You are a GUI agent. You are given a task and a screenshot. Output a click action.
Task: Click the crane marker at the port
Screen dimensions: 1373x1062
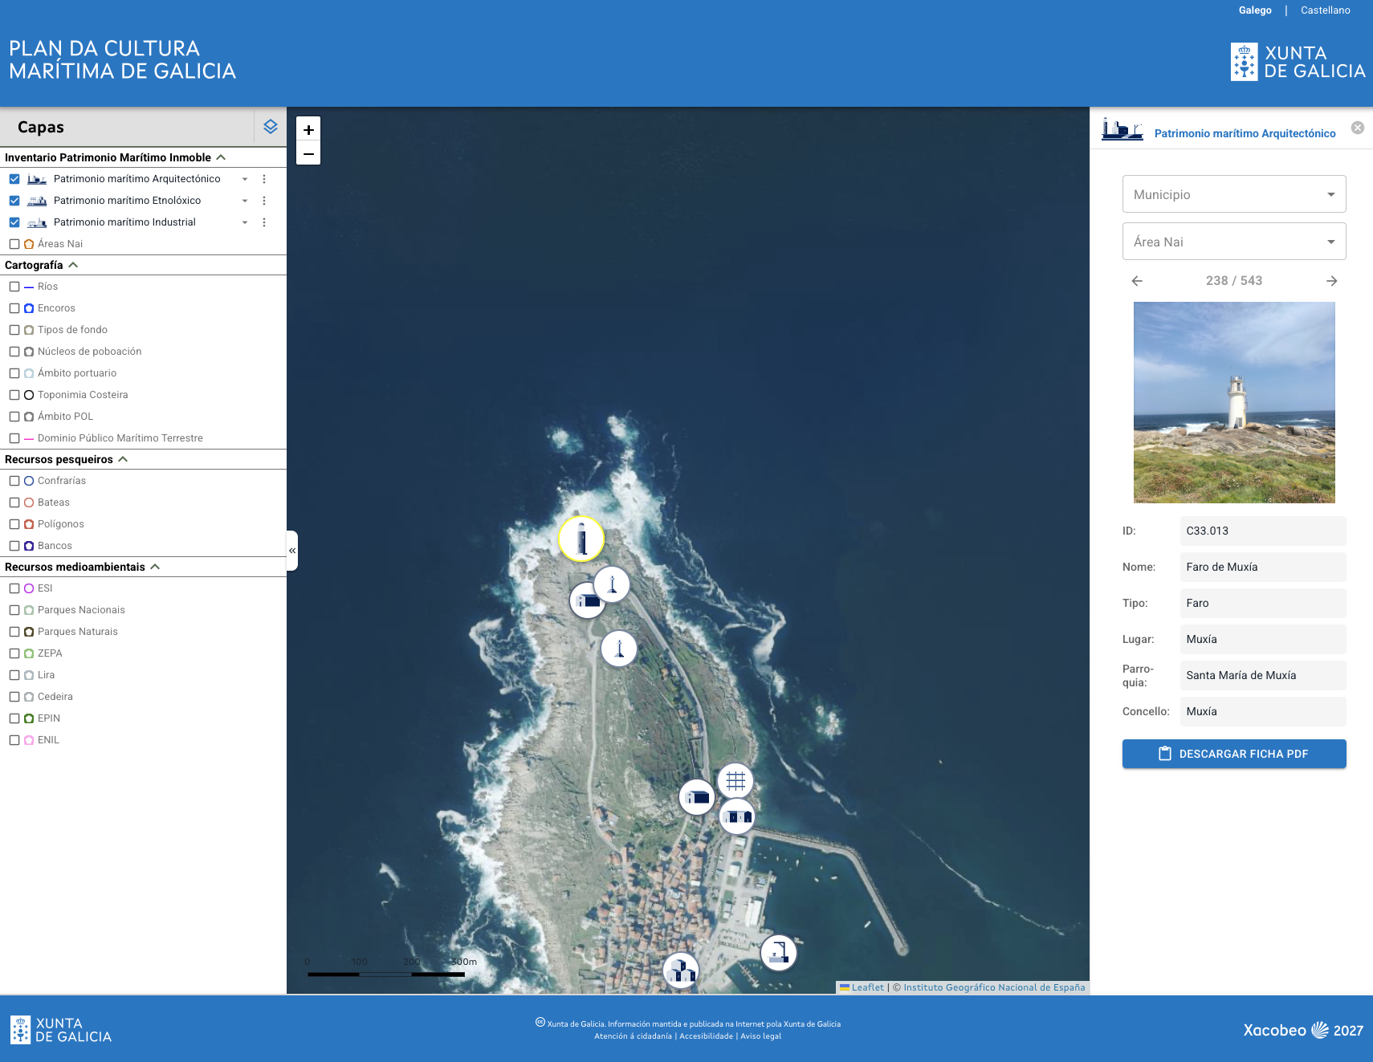[778, 953]
